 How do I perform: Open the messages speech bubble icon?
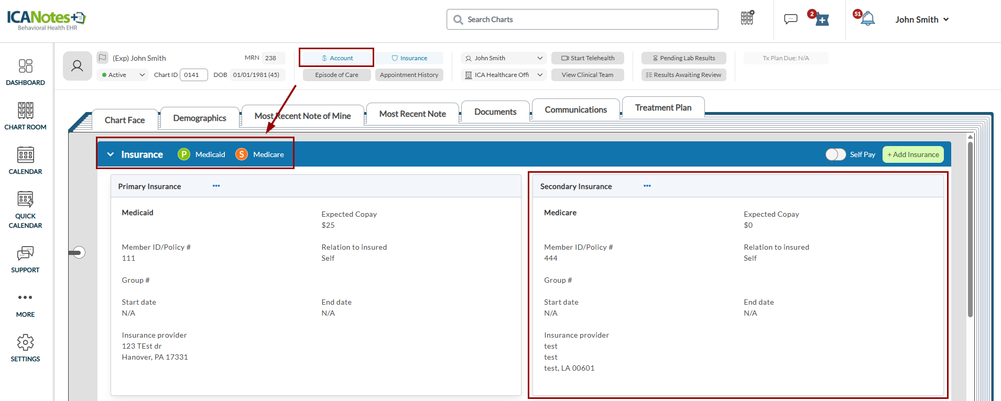790,19
